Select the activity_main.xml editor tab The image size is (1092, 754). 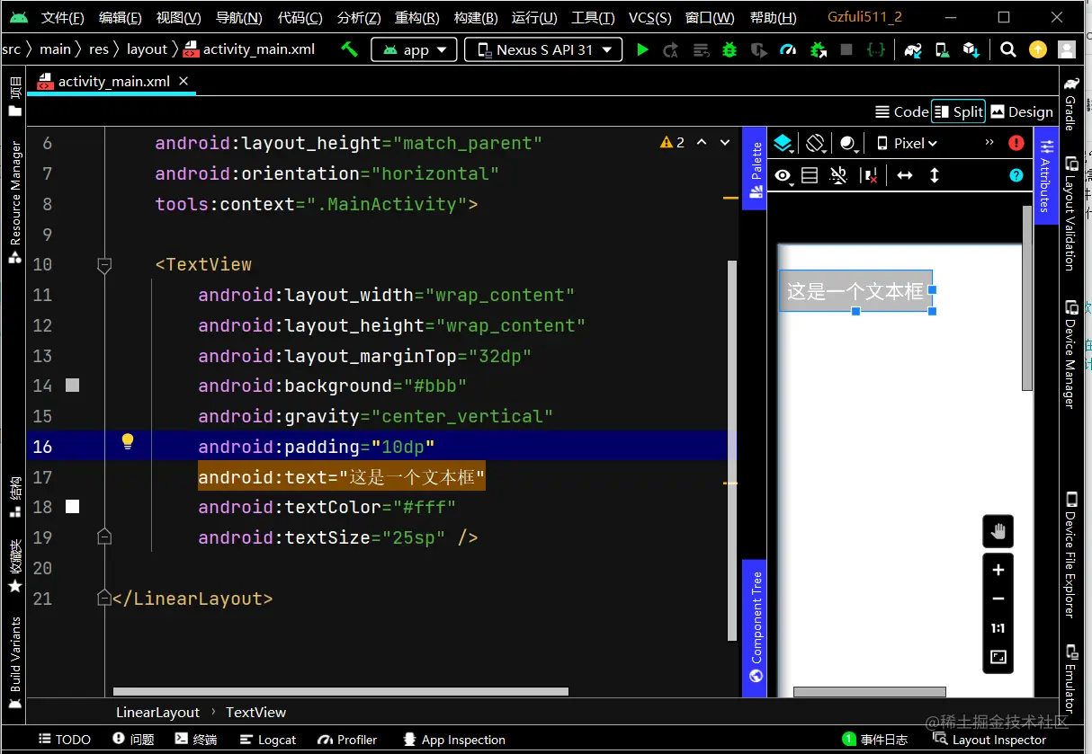click(113, 82)
